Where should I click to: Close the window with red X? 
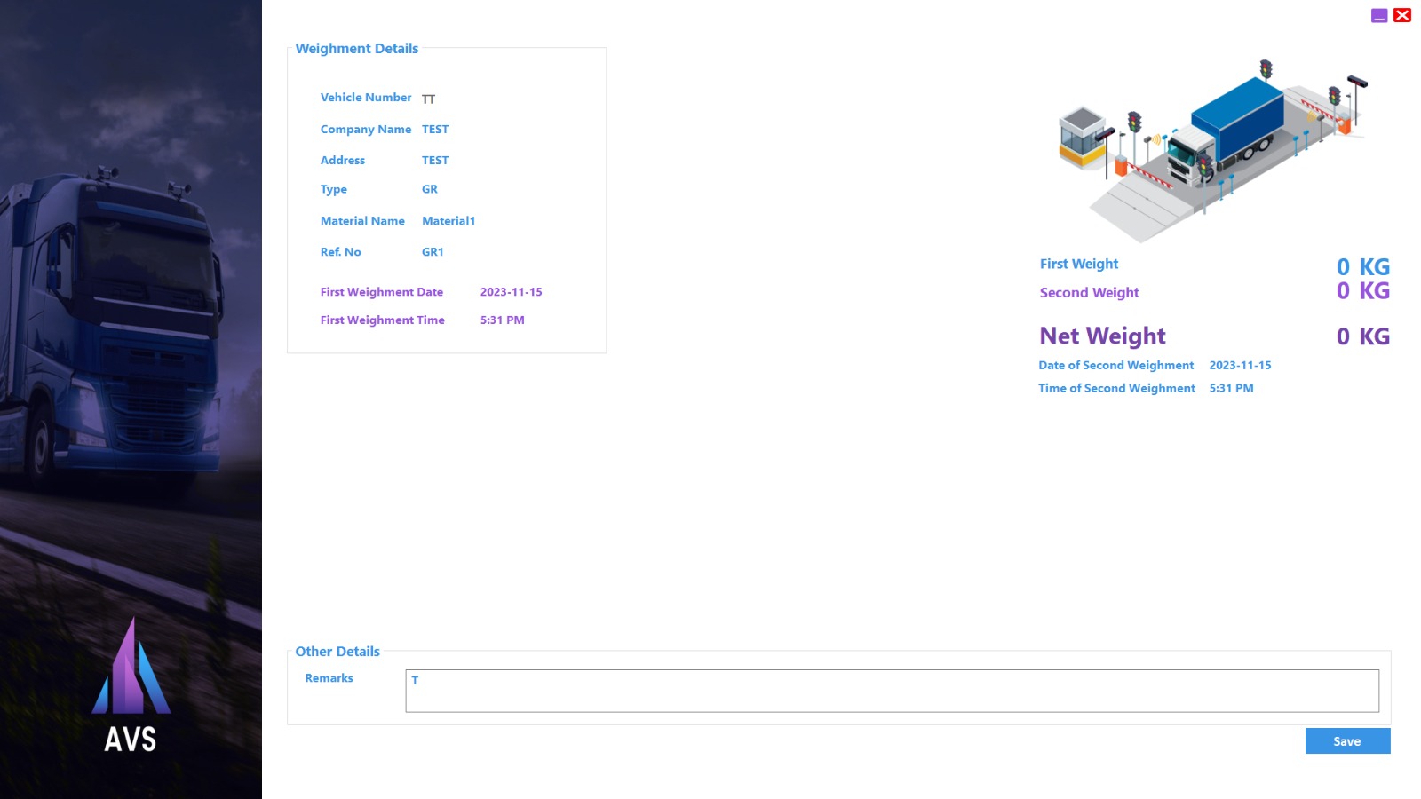1402,15
